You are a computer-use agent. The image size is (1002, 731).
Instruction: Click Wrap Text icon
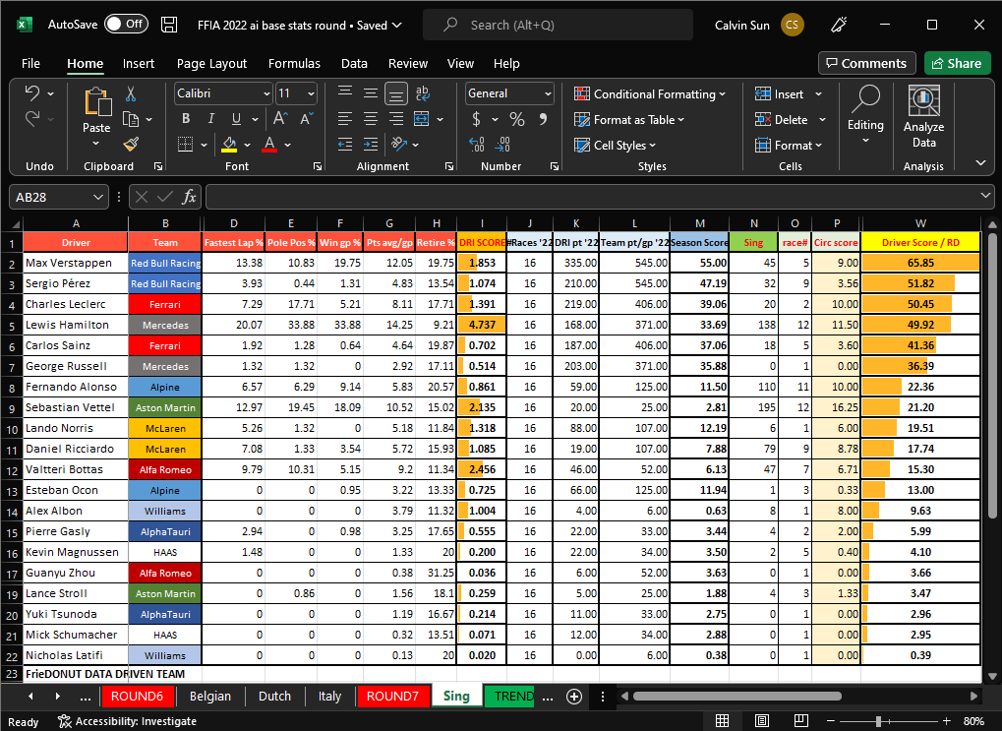423,93
